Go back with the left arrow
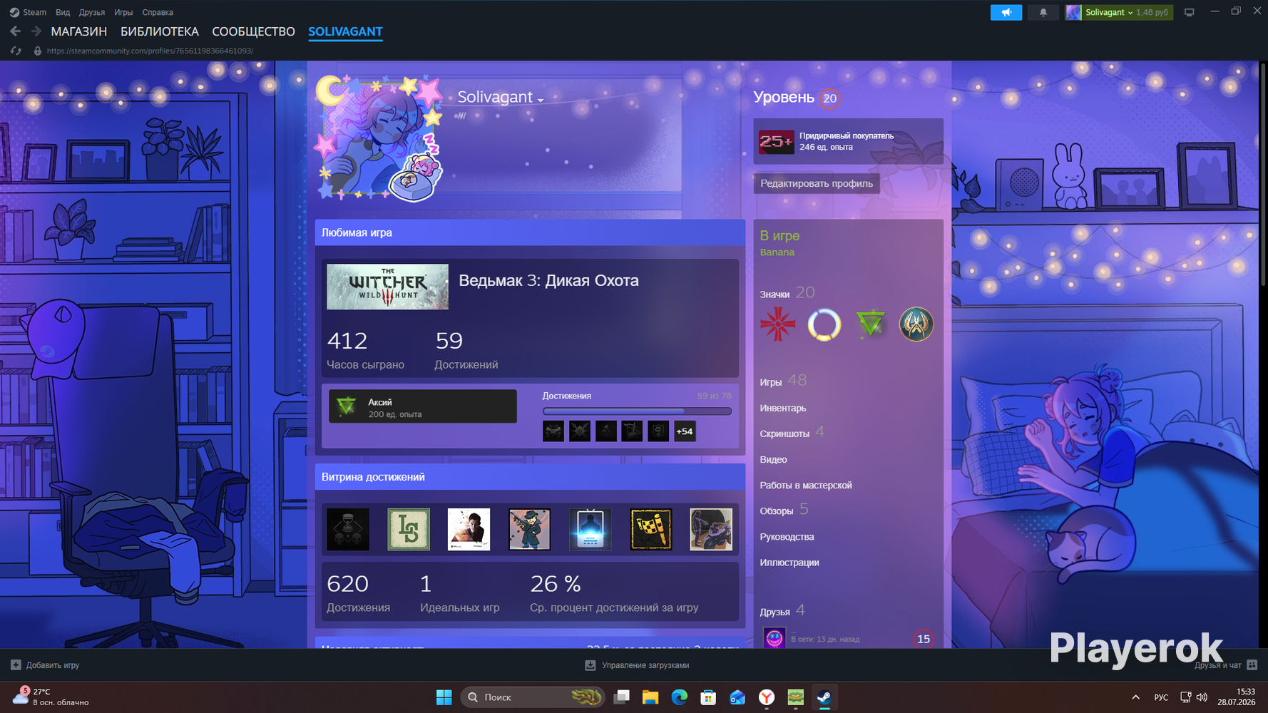Viewport: 1268px width, 713px height. (x=15, y=31)
